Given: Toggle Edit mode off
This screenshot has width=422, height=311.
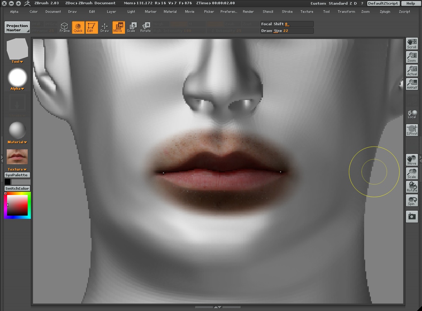Looking at the screenshot, I should pos(92,28).
